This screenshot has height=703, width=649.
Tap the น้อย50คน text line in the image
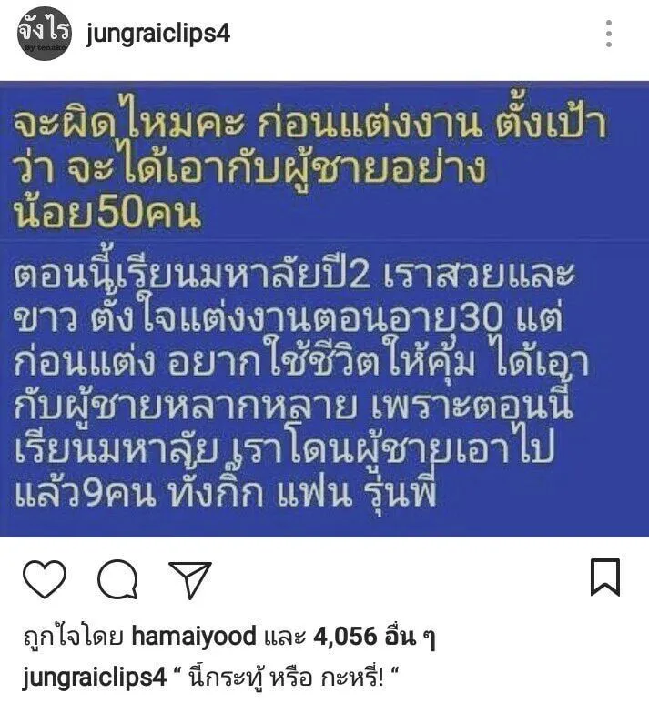[106, 212]
